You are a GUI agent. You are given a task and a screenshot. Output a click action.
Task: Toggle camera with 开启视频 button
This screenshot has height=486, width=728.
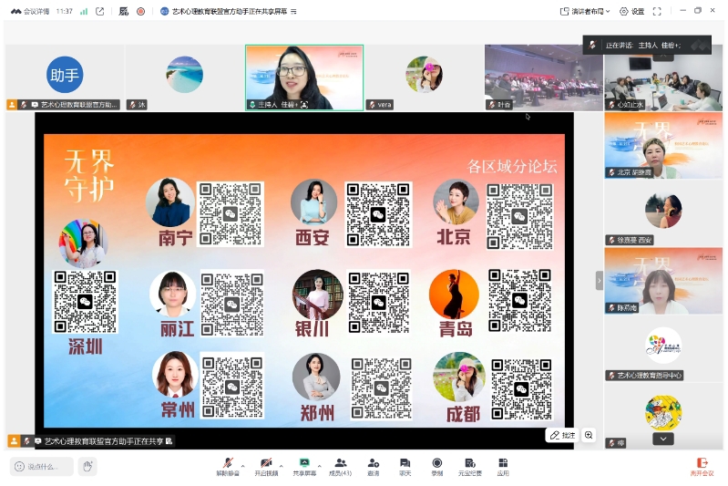[x=266, y=466]
